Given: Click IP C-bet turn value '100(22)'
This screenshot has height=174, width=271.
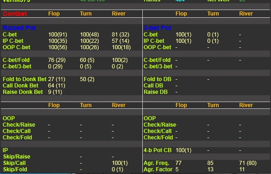Looking at the screenshot, I should 90,41.
